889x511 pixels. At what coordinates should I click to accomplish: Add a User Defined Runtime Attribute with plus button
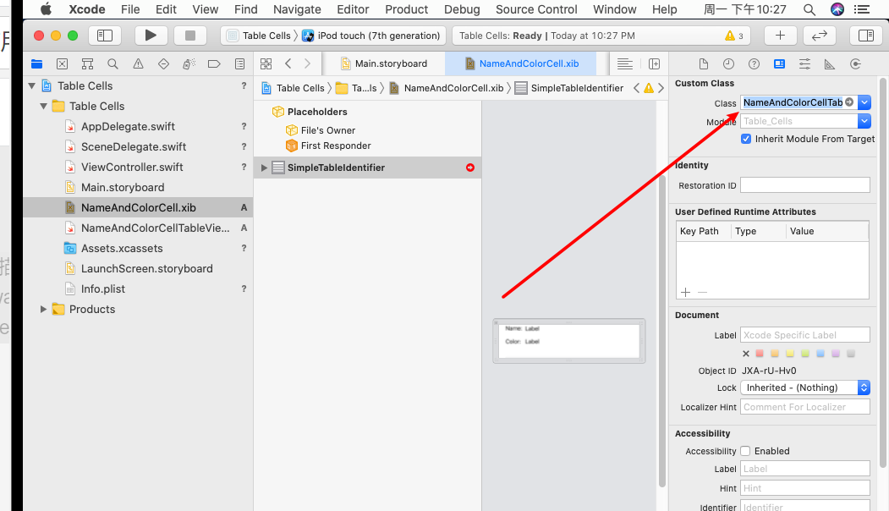click(x=685, y=292)
